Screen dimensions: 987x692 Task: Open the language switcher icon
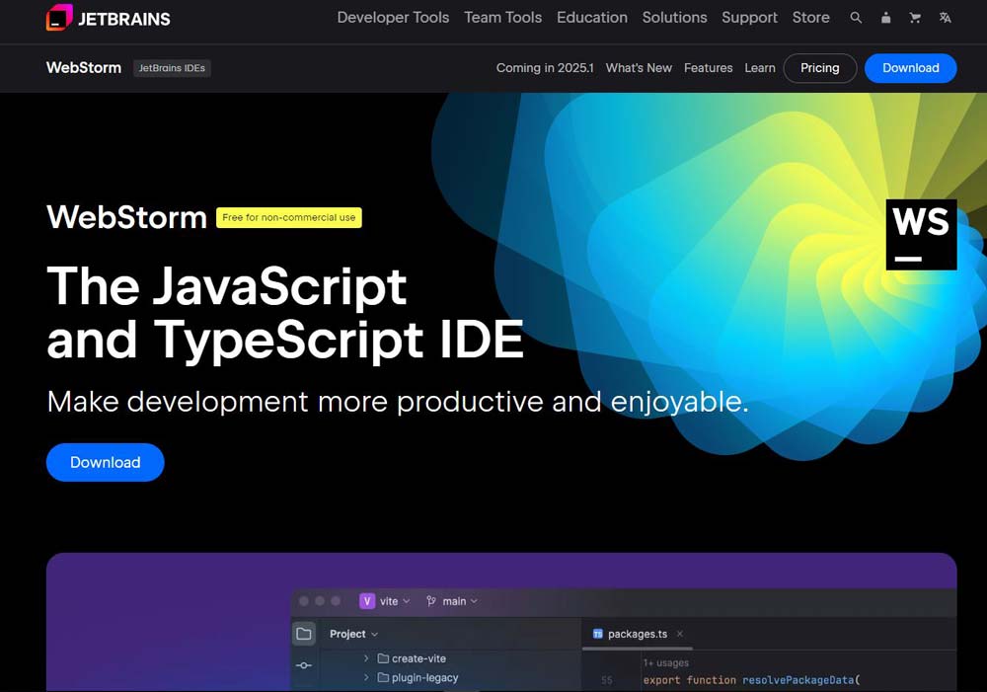point(944,17)
